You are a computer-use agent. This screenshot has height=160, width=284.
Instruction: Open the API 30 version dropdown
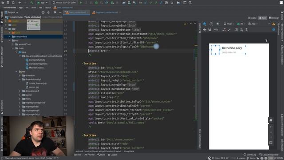(x=241, y=24)
